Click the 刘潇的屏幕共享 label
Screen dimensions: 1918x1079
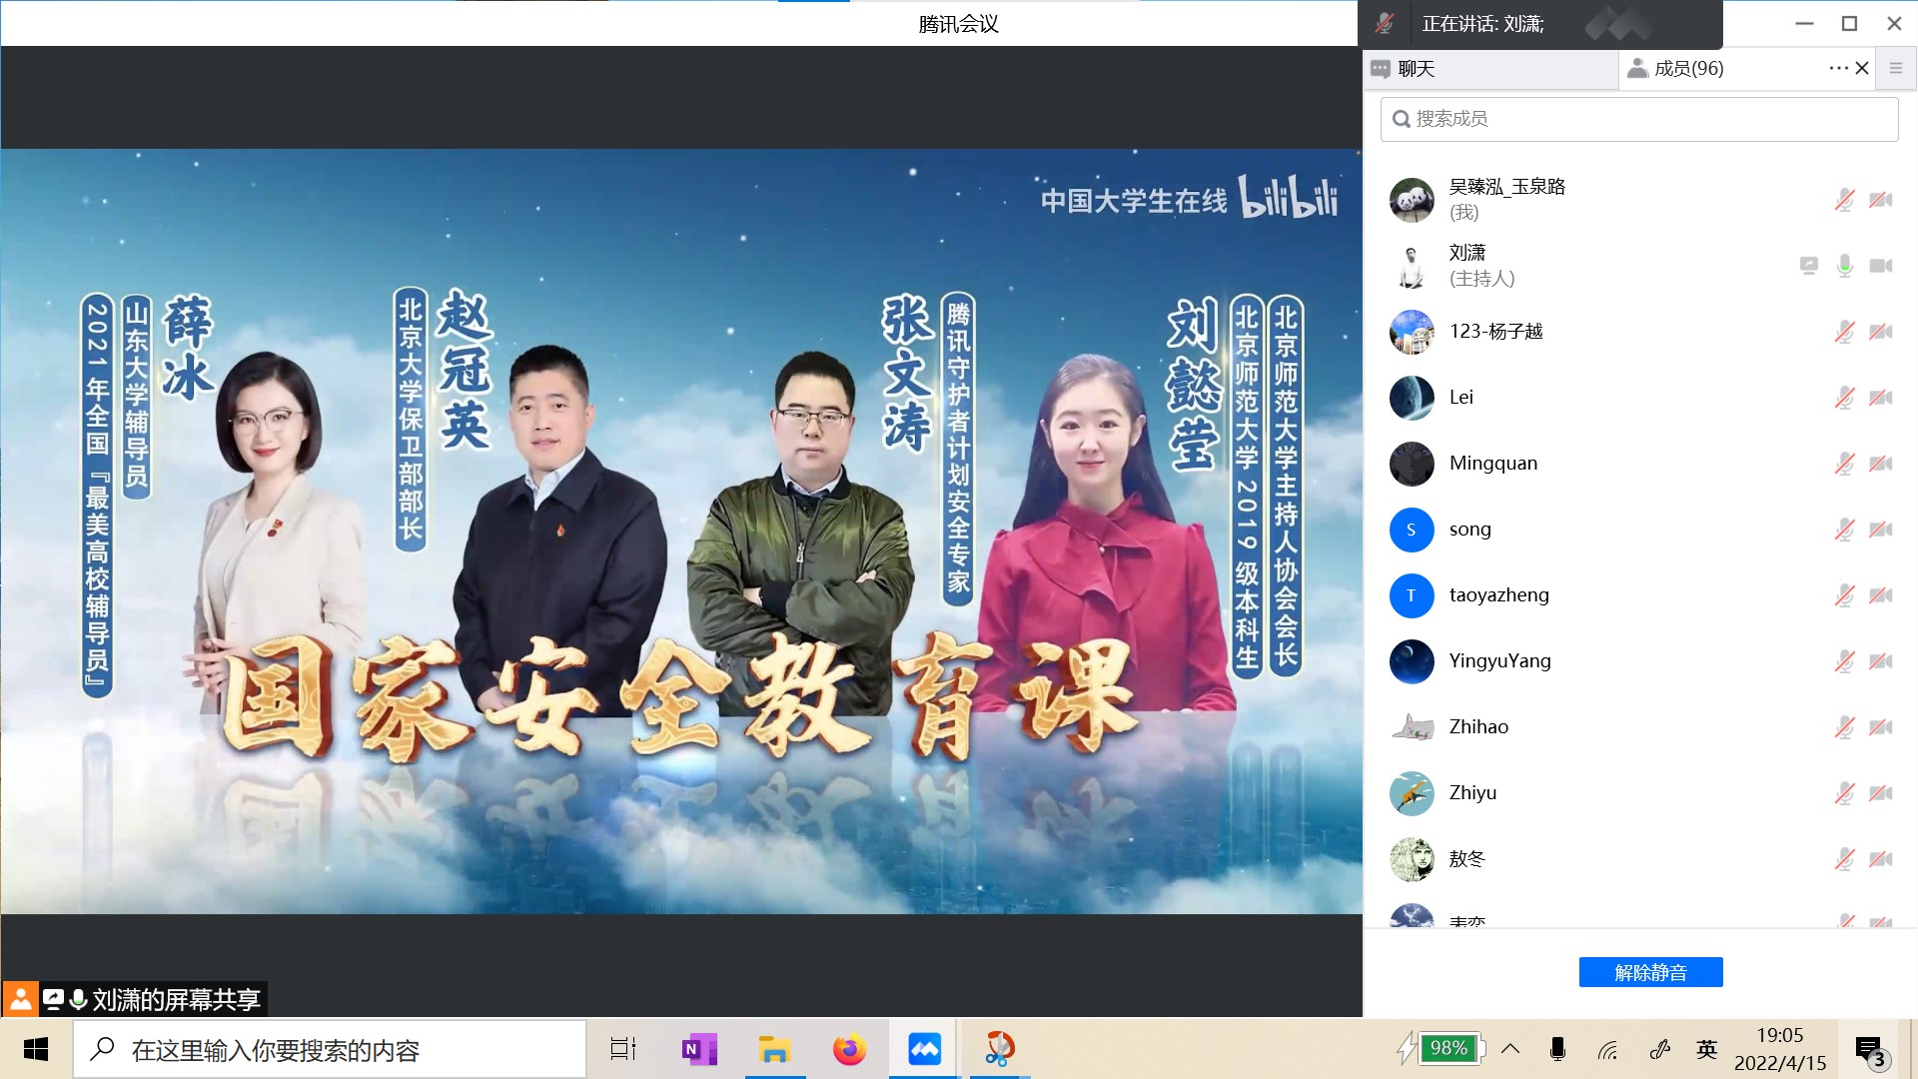coord(176,999)
